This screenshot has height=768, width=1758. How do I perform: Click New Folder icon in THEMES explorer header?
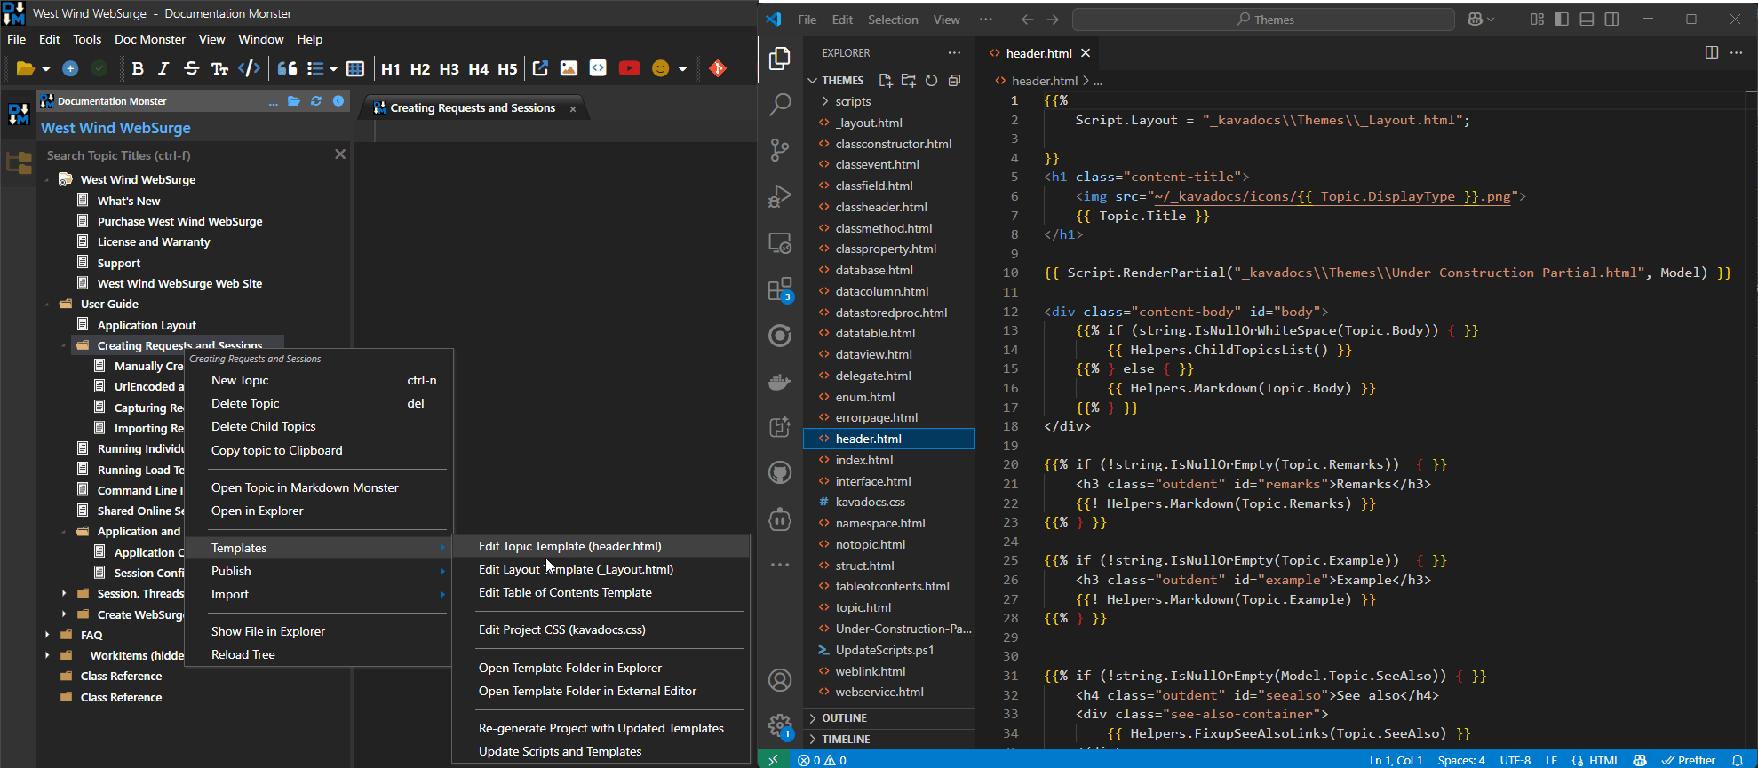908,81
